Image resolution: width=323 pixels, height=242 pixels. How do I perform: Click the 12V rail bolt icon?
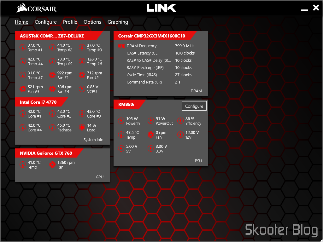[x=180, y=135]
